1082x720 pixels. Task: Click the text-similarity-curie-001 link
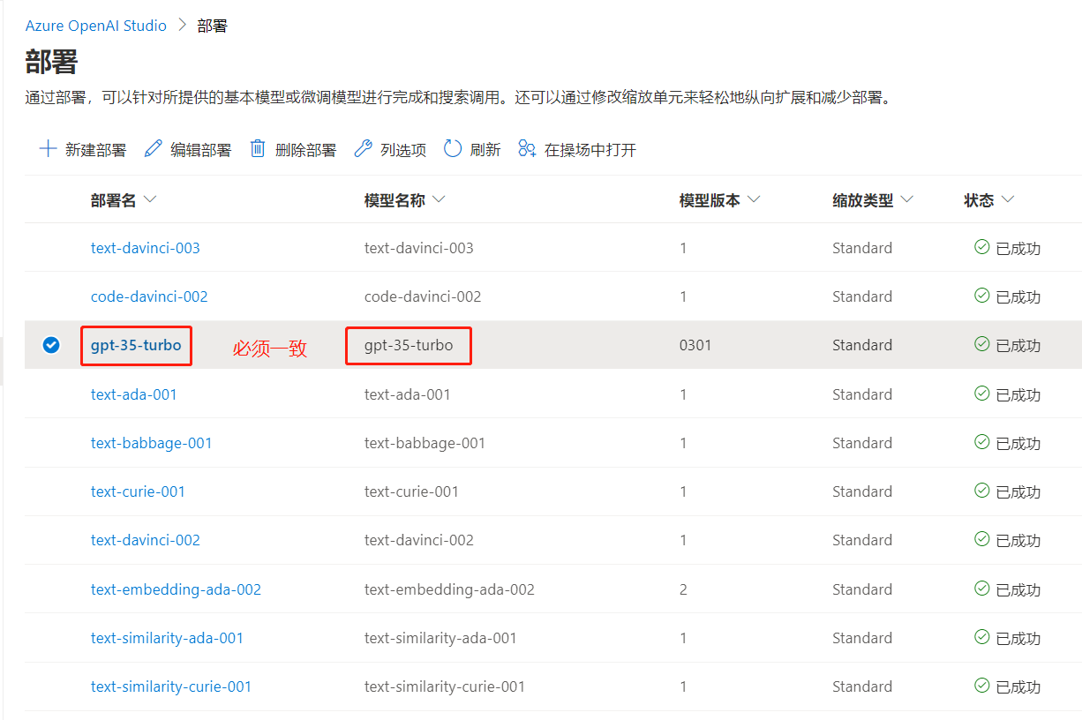[171, 686]
